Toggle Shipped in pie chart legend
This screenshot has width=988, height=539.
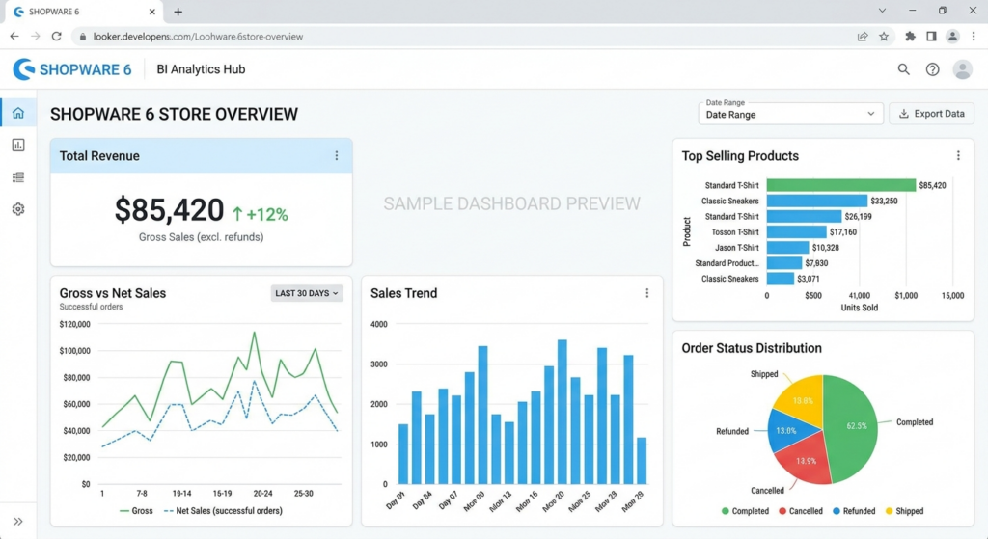pyautogui.click(x=904, y=511)
